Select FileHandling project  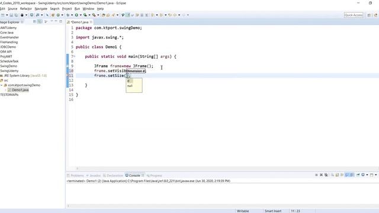tap(9, 42)
